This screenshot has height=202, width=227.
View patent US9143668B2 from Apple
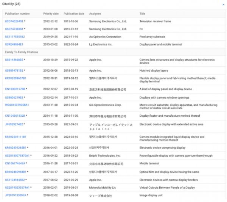14,60
